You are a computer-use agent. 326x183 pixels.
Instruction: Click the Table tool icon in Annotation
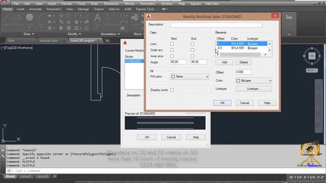[123, 28]
